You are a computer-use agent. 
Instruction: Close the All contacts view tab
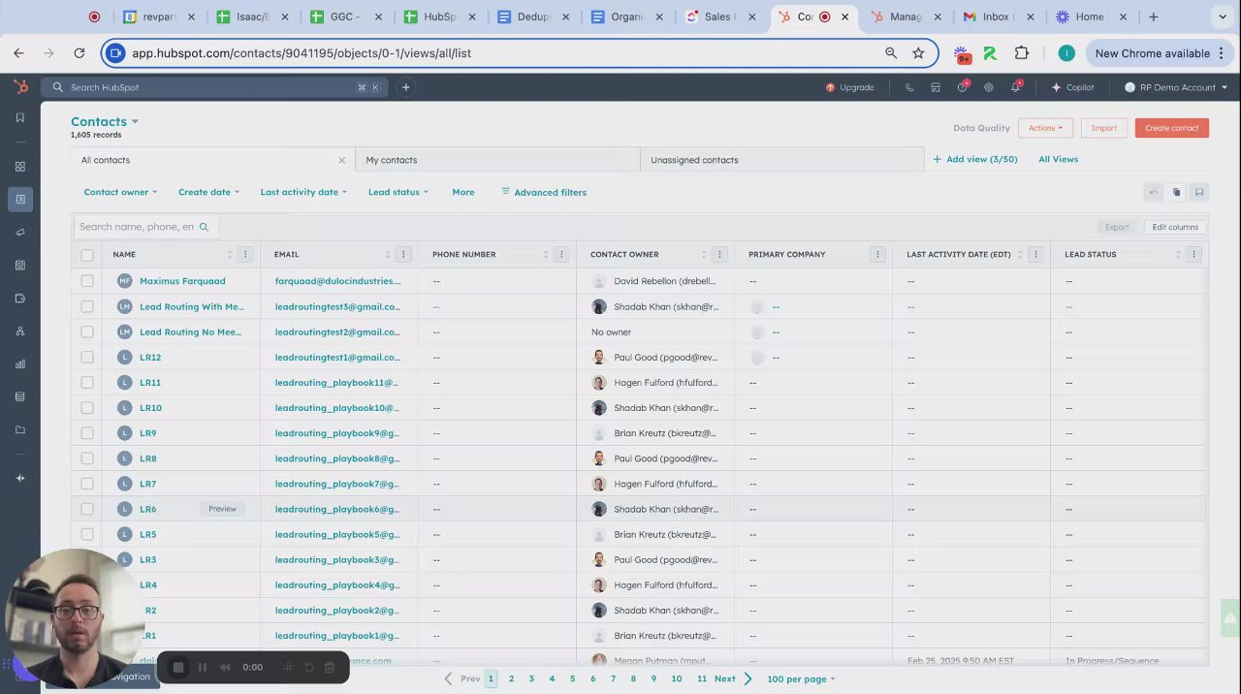click(341, 160)
